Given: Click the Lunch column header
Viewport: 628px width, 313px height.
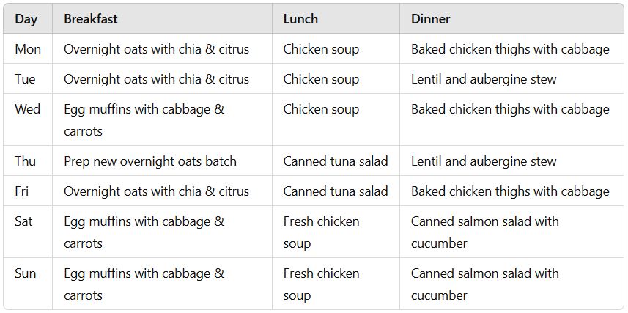Looking at the screenshot, I should [x=301, y=19].
